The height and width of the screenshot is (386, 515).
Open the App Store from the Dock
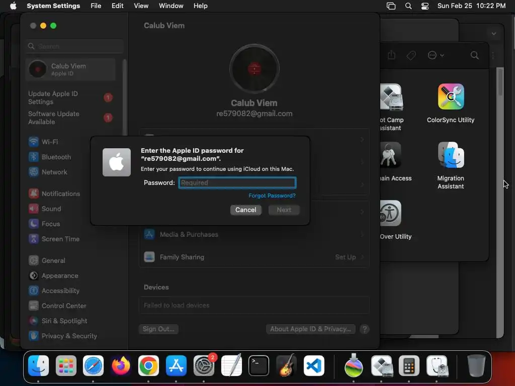coord(176,365)
